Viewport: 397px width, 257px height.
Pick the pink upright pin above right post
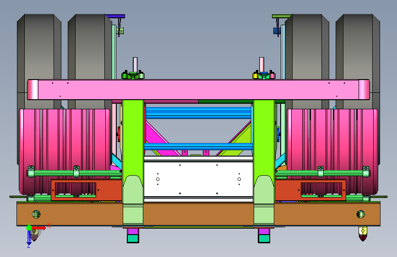261,64
